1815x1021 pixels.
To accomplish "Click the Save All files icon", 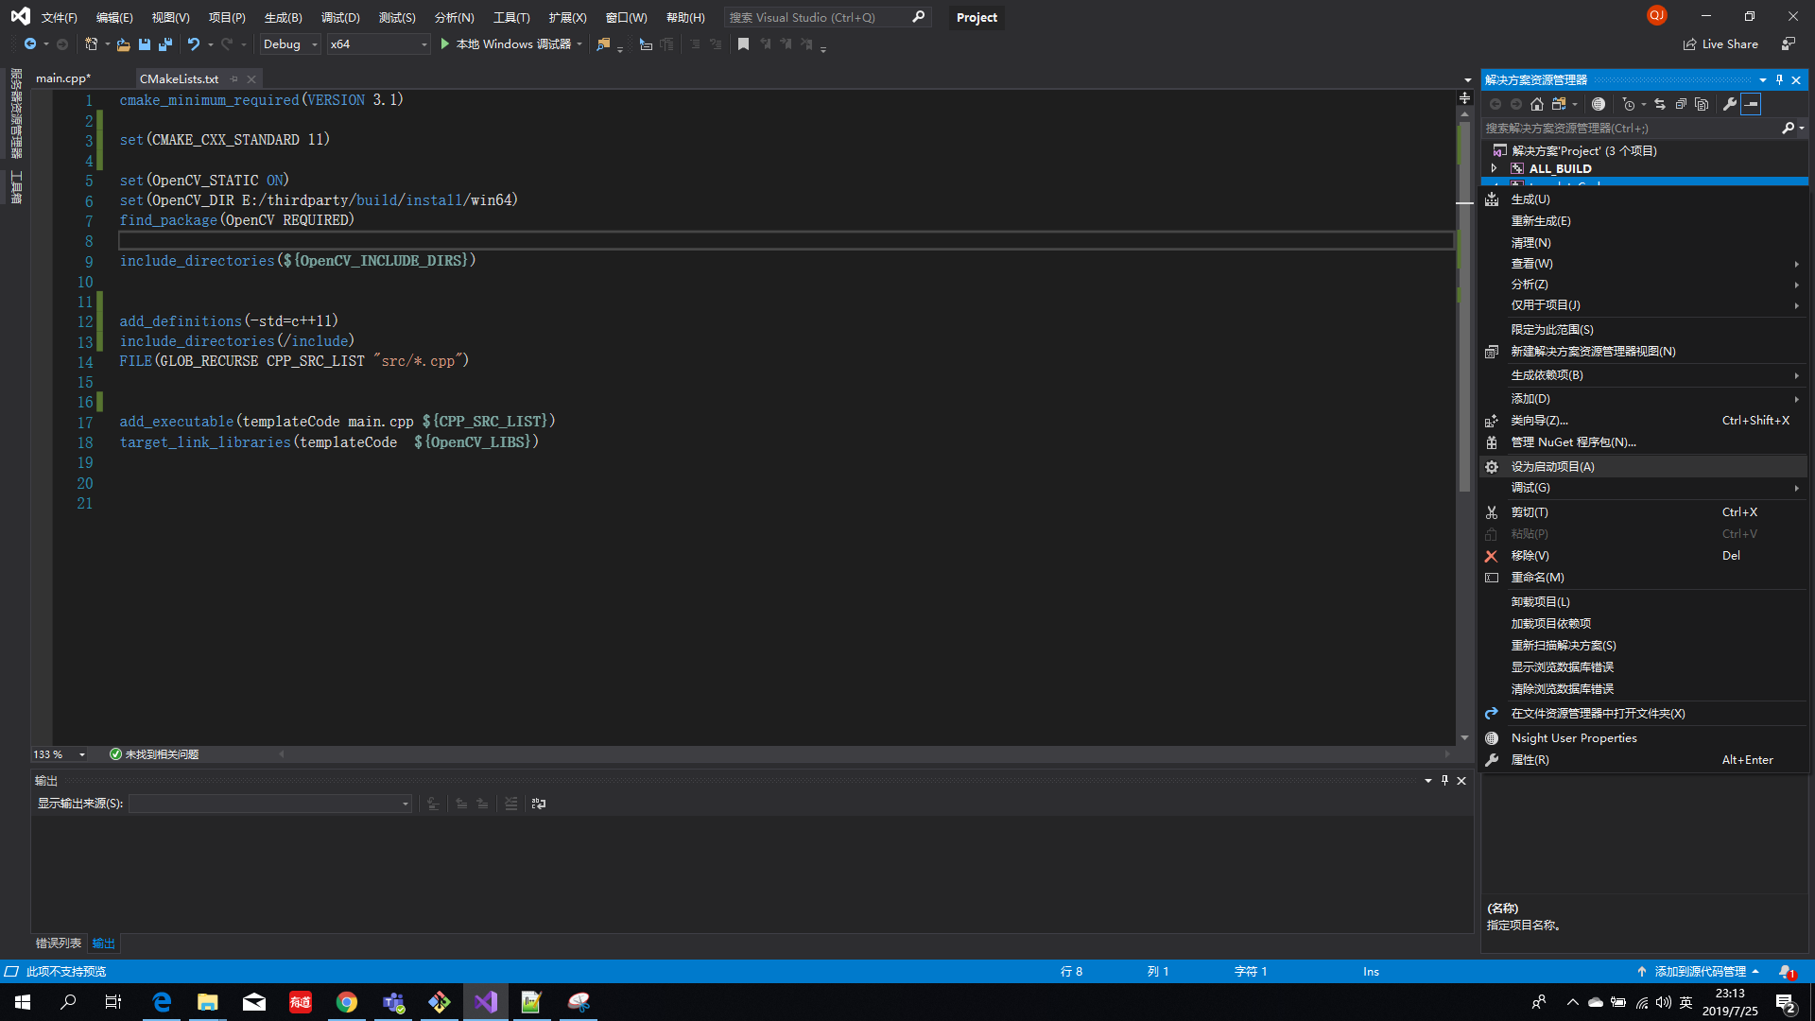I will pyautogui.click(x=162, y=43).
